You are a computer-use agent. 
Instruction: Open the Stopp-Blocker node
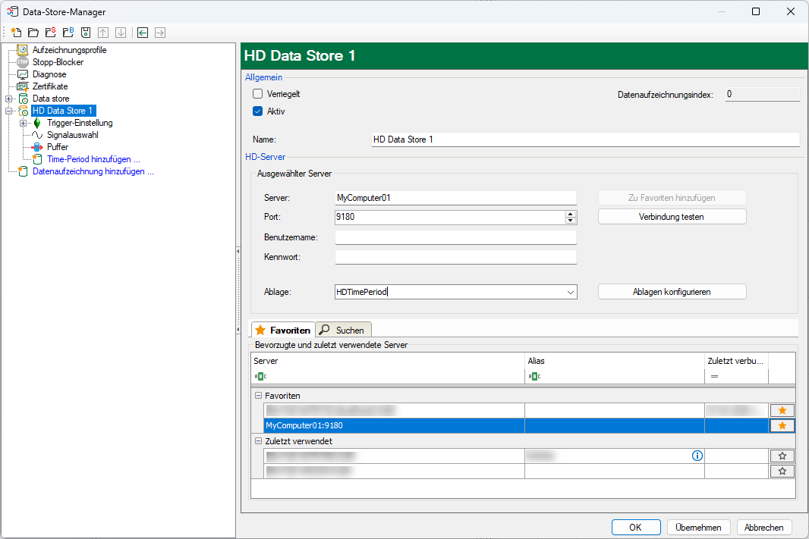pyautogui.click(x=58, y=62)
